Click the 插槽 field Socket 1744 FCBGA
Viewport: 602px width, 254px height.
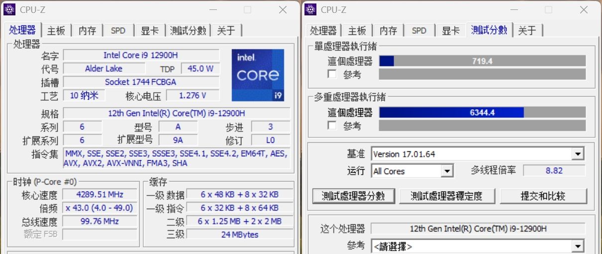(x=141, y=82)
